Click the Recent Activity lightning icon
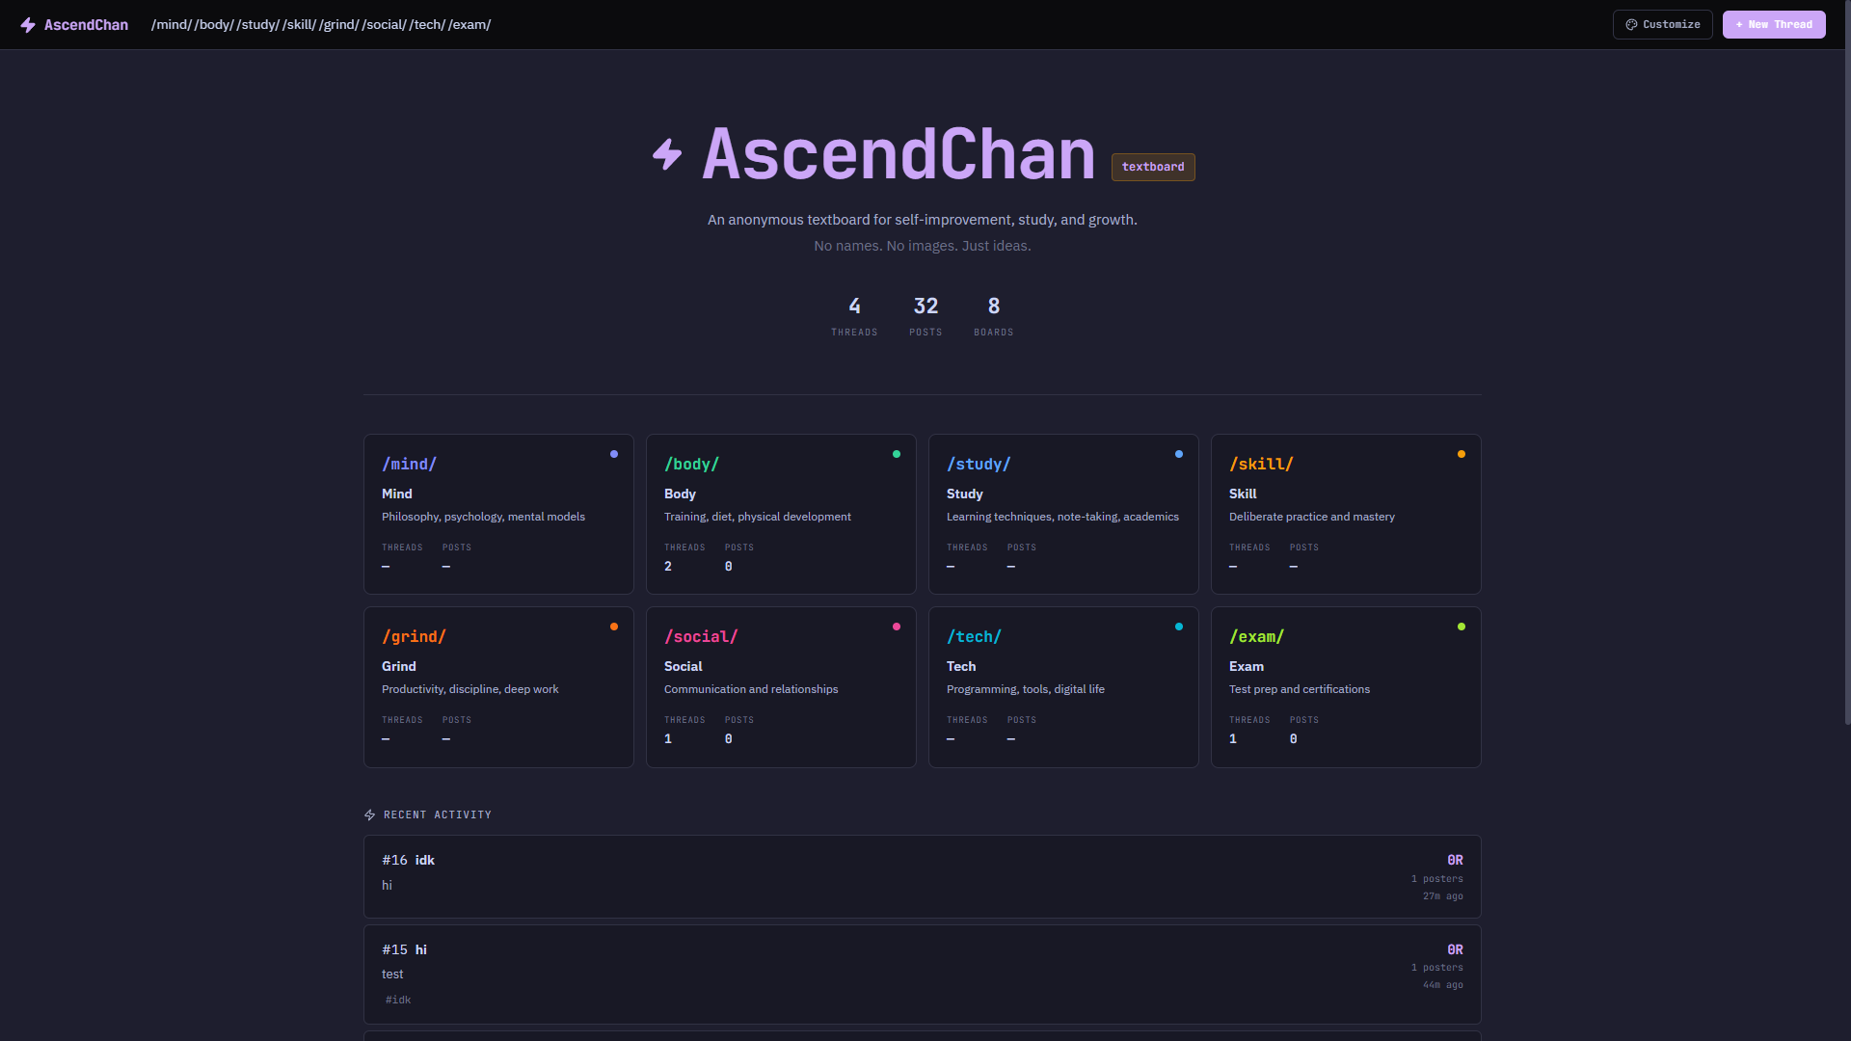 [369, 815]
